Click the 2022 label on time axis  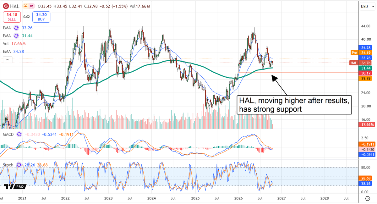[x=66, y=198]
